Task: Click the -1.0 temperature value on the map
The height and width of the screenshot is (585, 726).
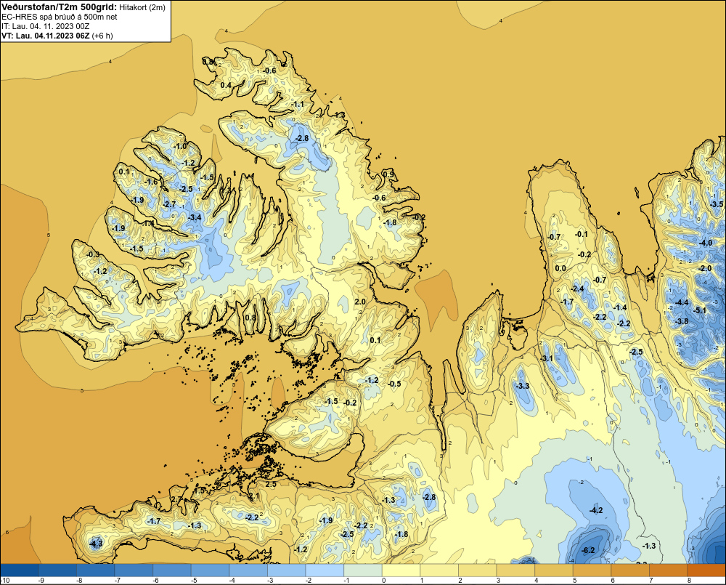Action: 180,147
